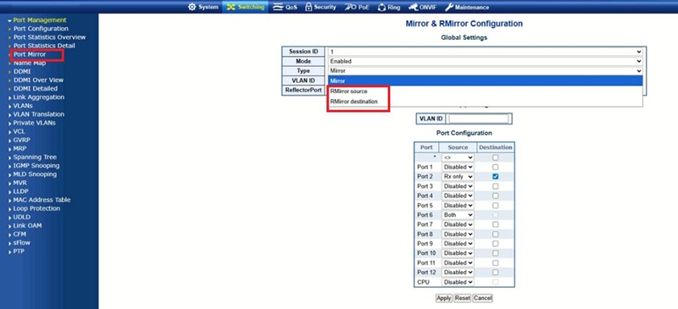
Task: Check the Port 12 Destination checkbox
Action: pos(496,273)
